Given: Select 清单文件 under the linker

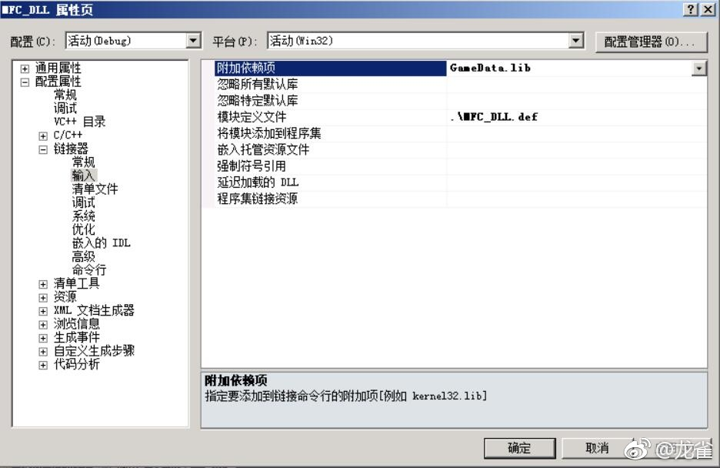Looking at the screenshot, I should point(95,189).
